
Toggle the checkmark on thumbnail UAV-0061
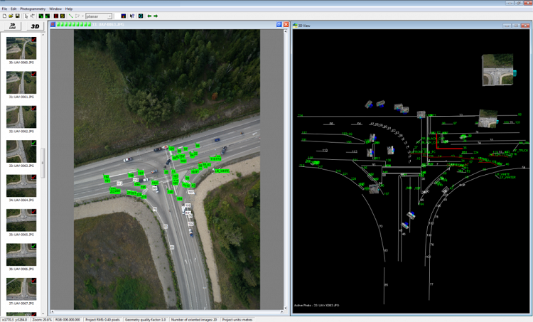33,74
